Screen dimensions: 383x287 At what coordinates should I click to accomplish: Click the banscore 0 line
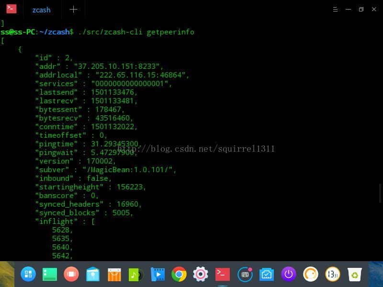coord(67,196)
